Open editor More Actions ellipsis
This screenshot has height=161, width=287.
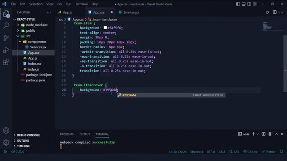281,12
